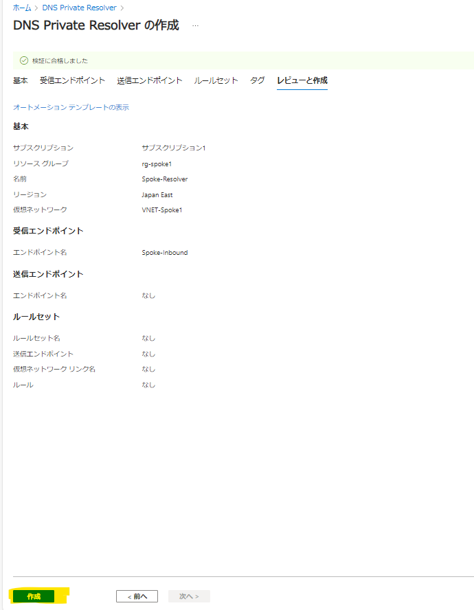Click the 作成 button
Screen dimensions: 474x610
34,596
